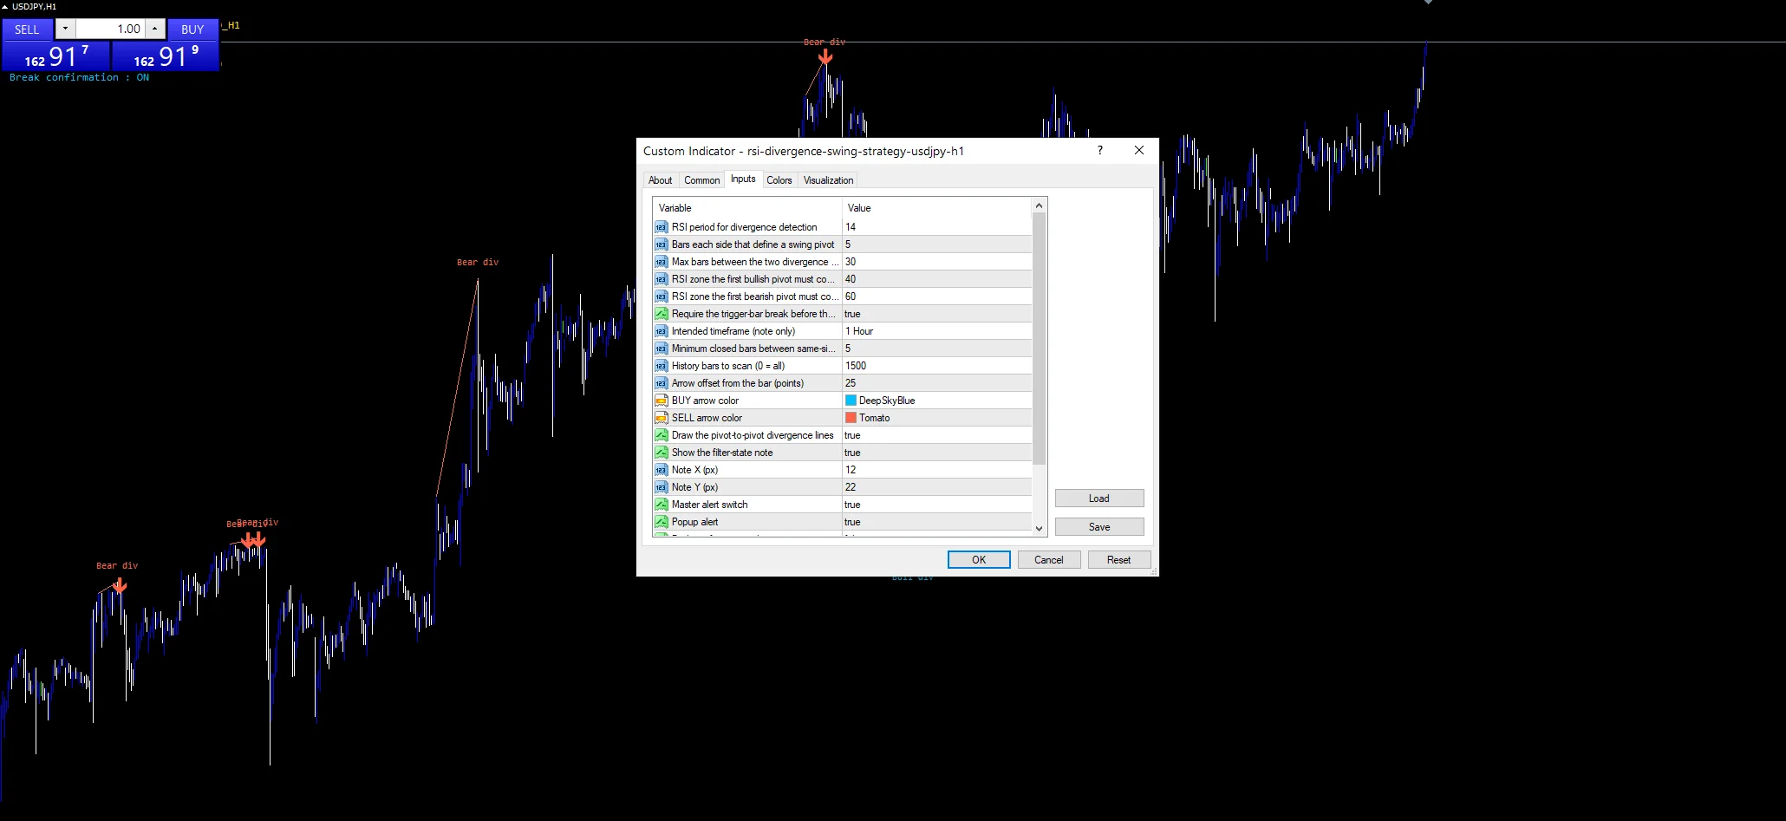Open the Visualization tab
1786x821 pixels.
(828, 180)
